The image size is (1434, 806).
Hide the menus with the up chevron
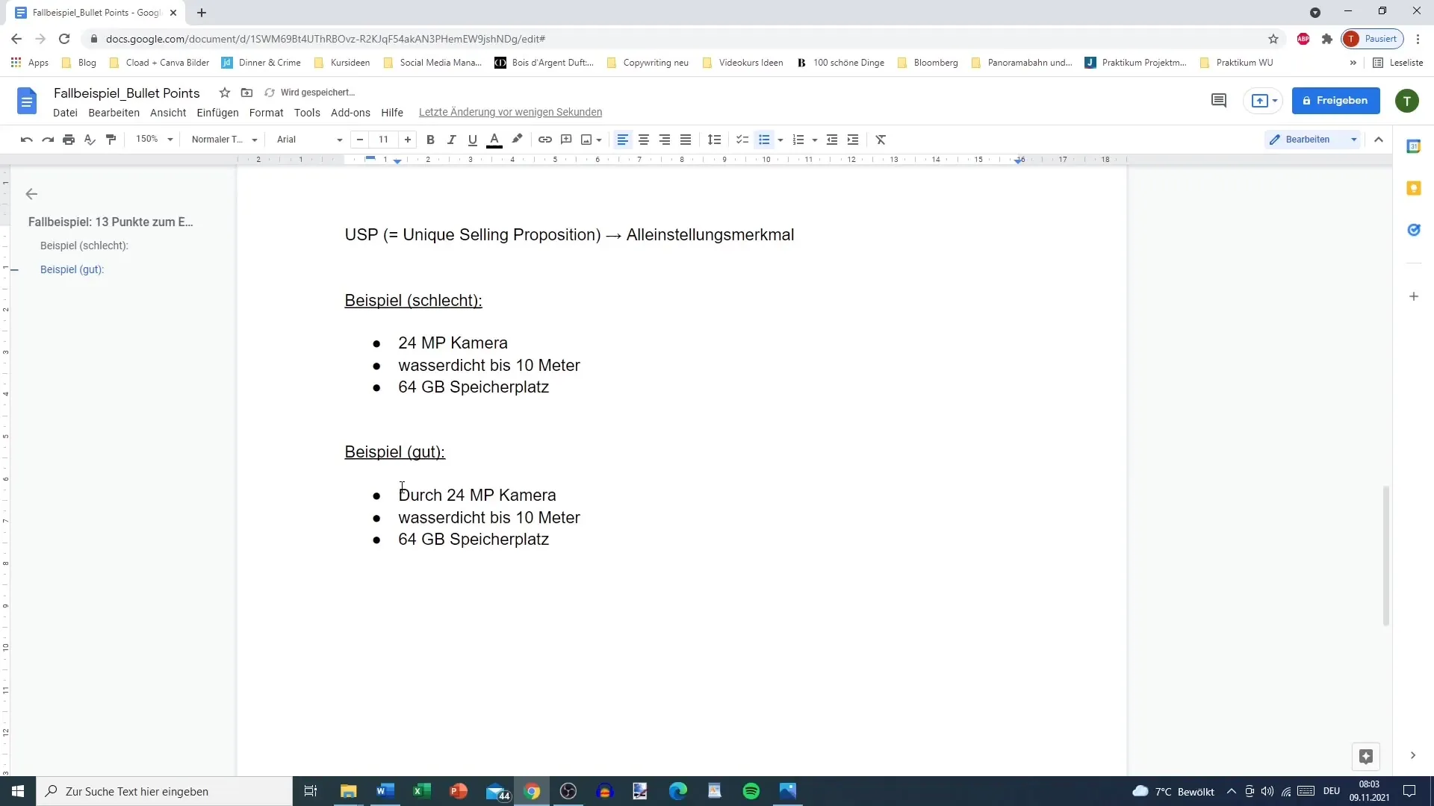[x=1379, y=140]
